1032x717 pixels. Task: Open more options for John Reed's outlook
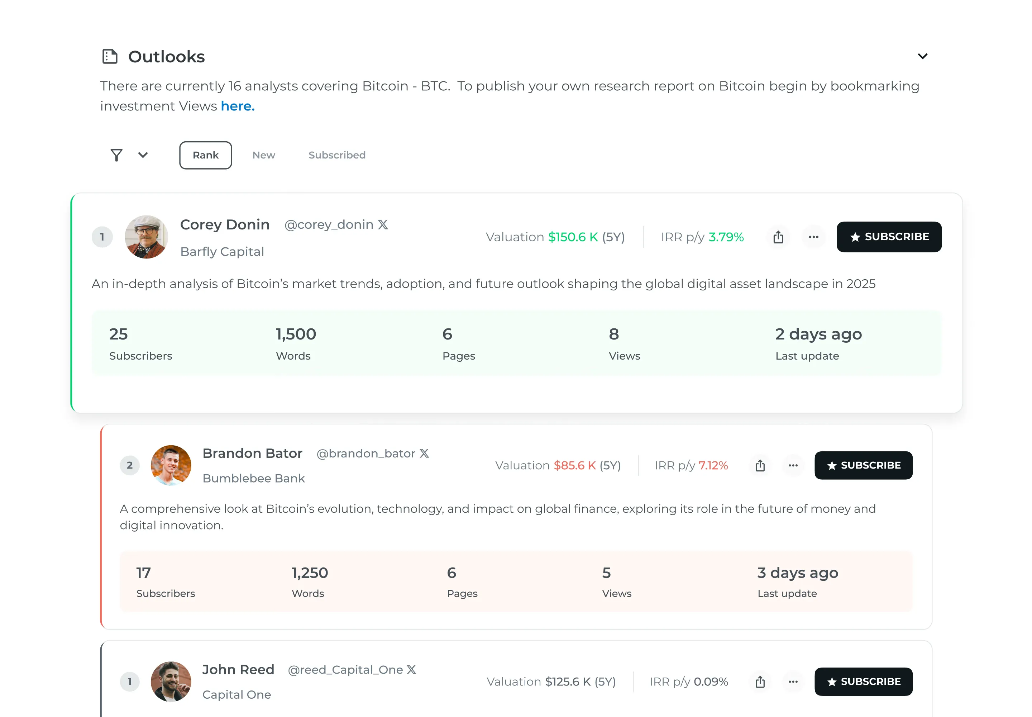[793, 682]
